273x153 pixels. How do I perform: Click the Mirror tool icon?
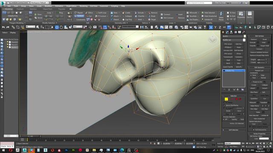(x=142, y=27)
